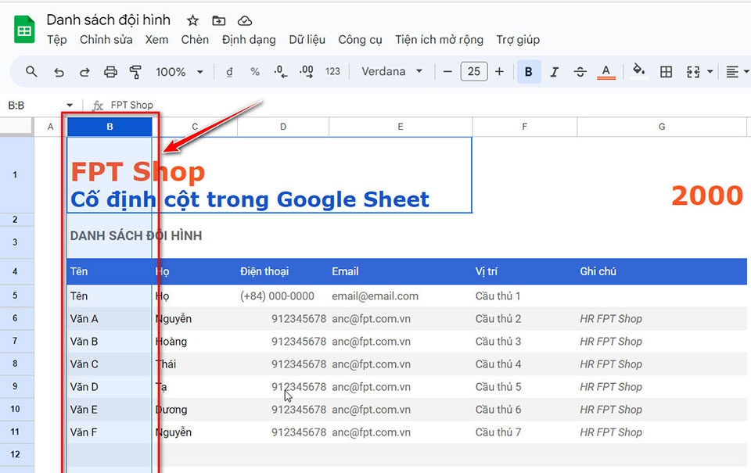The width and height of the screenshot is (751, 473).
Task: Open the Xem menu
Action: click(x=156, y=40)
